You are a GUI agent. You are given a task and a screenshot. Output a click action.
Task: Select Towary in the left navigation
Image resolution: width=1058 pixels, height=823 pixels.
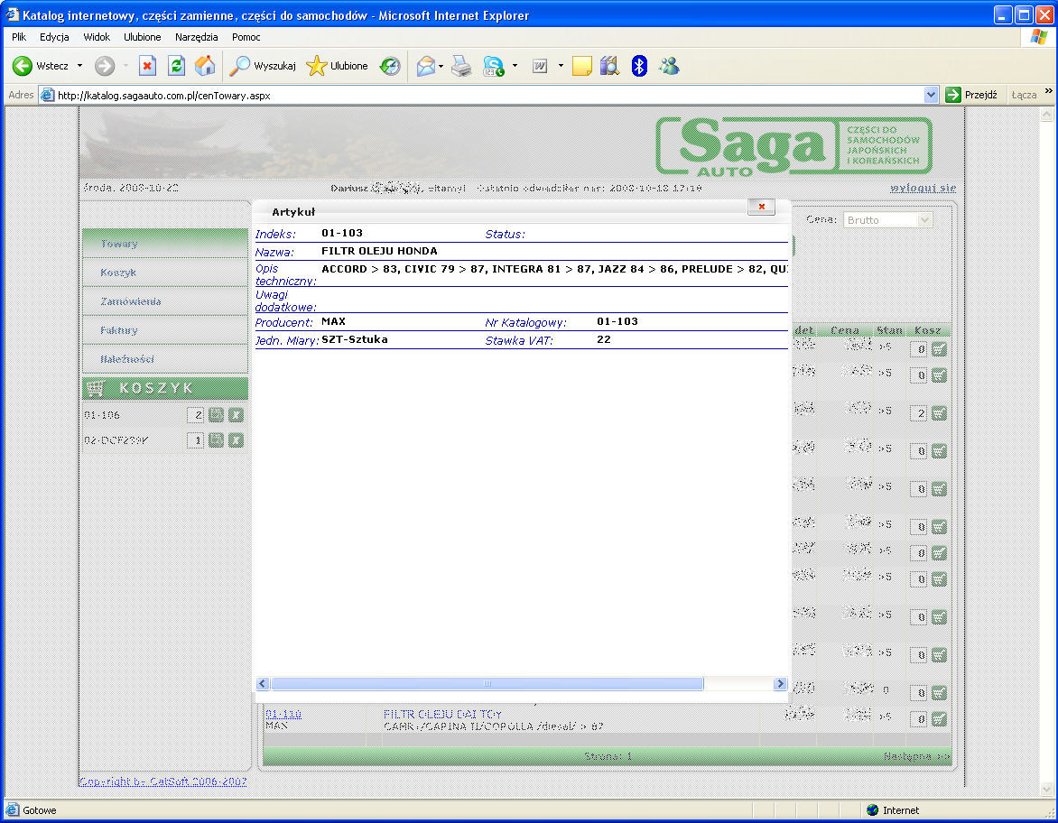coord(165,244)
